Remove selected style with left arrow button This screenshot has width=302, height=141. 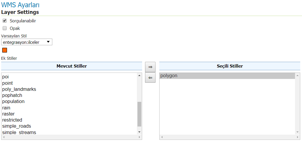tap(150, 77)
